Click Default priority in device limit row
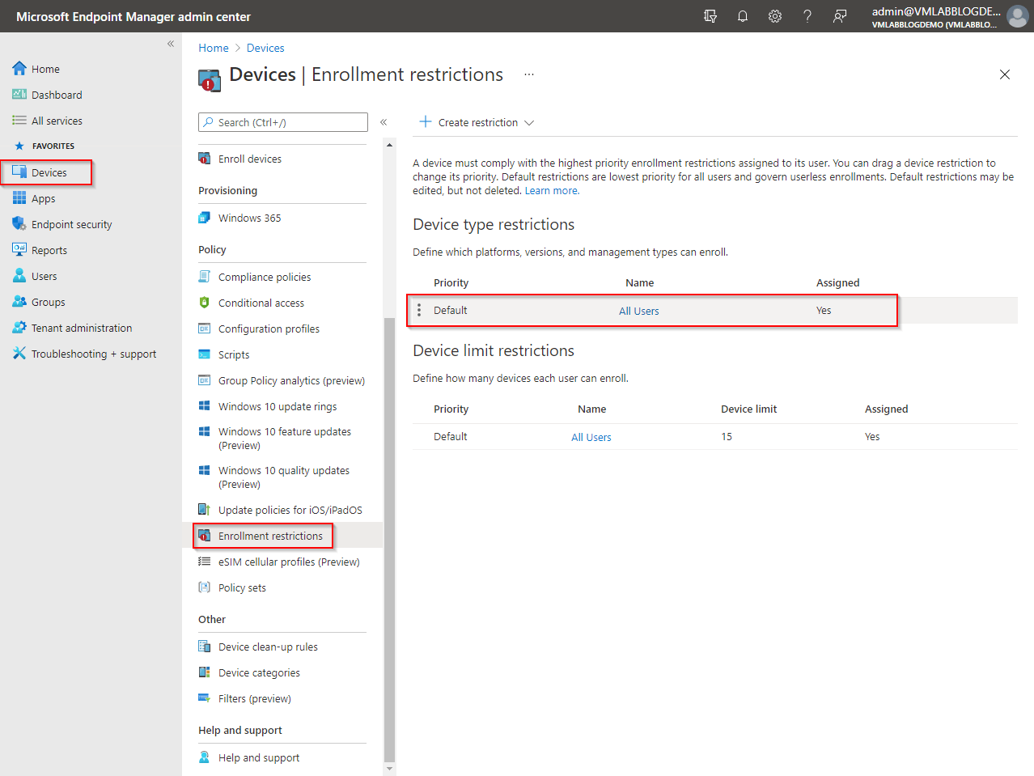 pos(450,436)
